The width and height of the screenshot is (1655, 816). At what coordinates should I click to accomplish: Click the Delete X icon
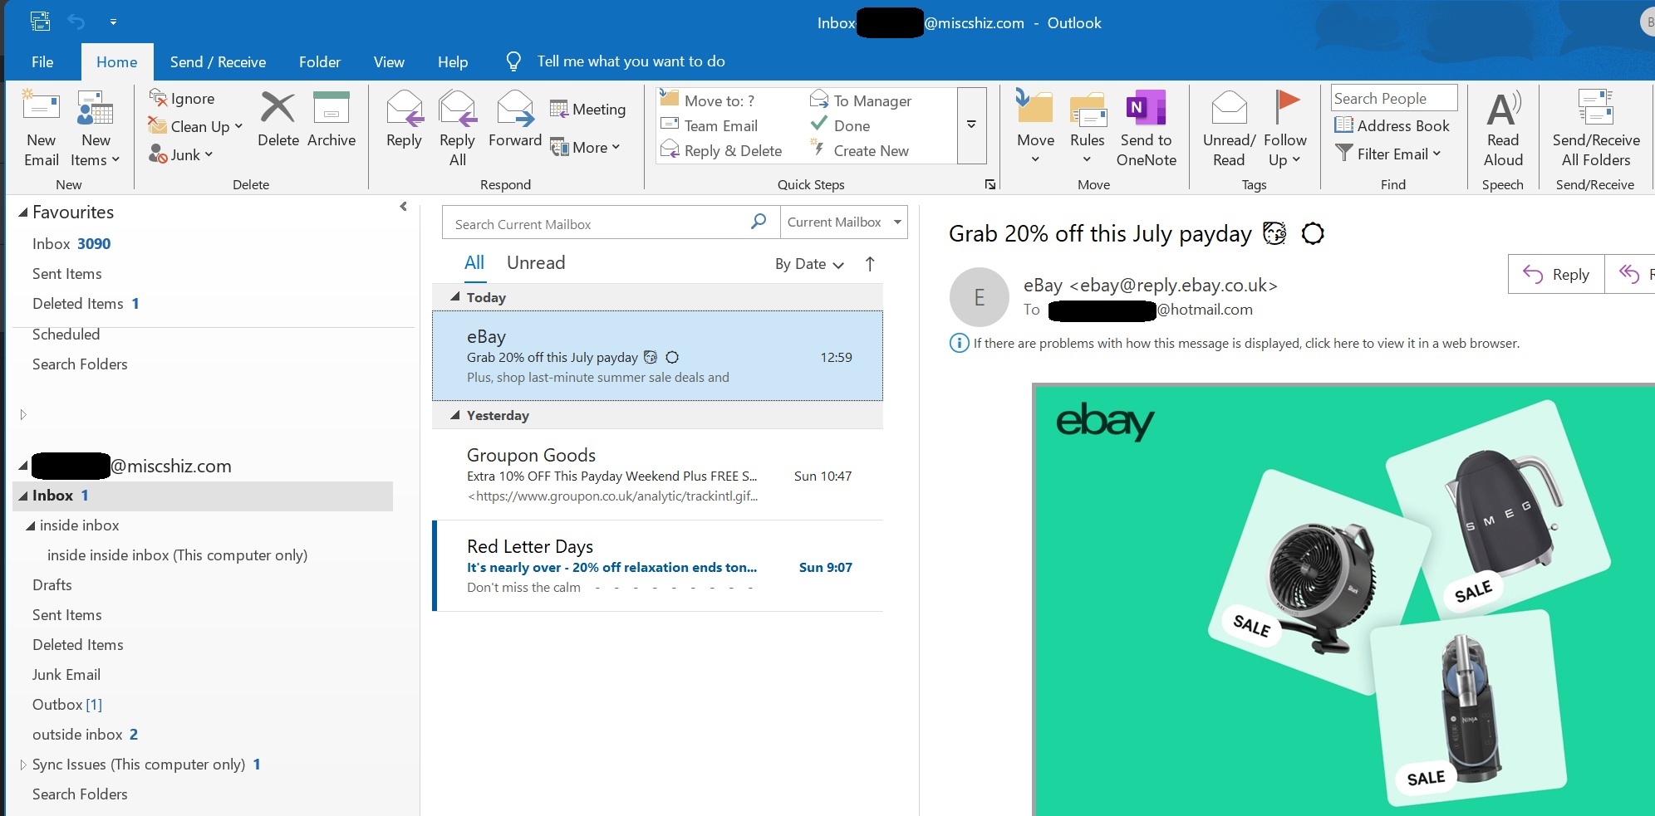tap(277, 107)
